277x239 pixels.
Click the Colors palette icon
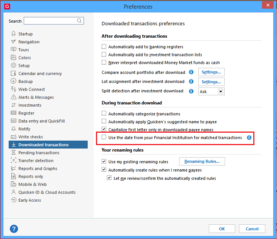click(x=14, y=58)
